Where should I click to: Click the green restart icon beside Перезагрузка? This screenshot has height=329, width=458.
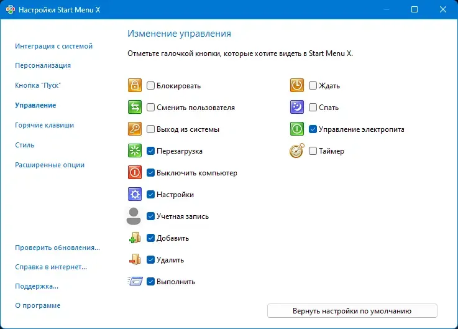click(135, 151)
